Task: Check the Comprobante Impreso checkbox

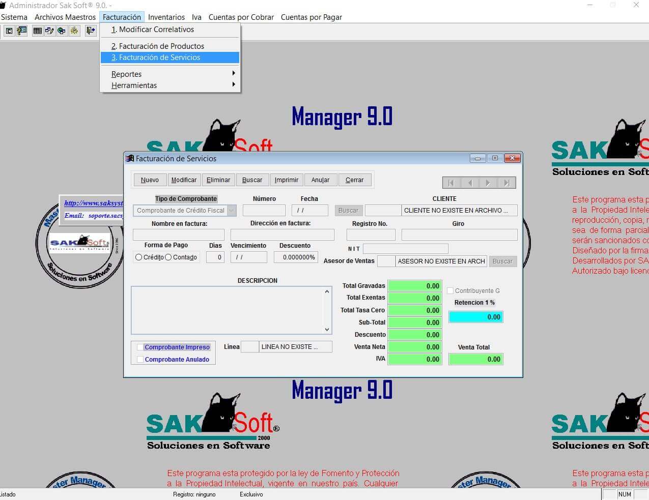Action: (140, 347)
